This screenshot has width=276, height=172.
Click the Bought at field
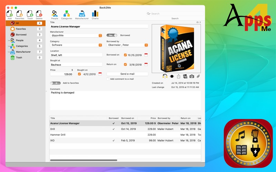(76, 65)
